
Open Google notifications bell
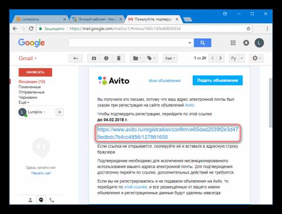pos(246,43)
